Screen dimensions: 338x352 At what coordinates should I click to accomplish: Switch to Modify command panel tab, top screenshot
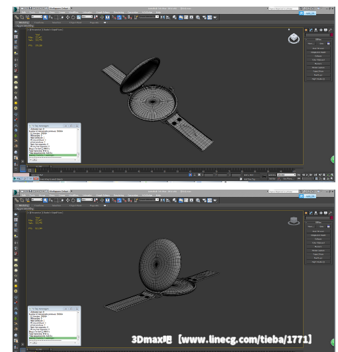311,30
